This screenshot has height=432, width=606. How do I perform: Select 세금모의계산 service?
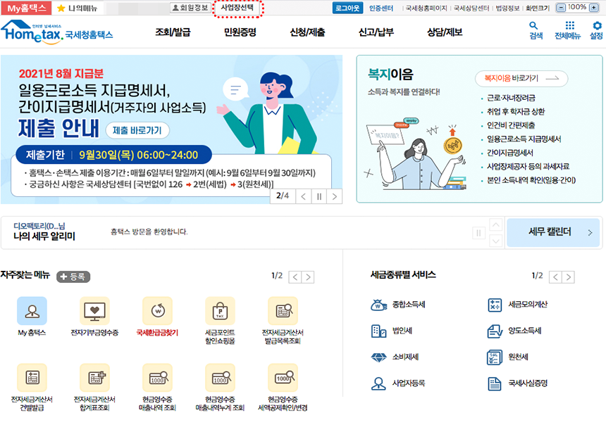coord(517,305)
